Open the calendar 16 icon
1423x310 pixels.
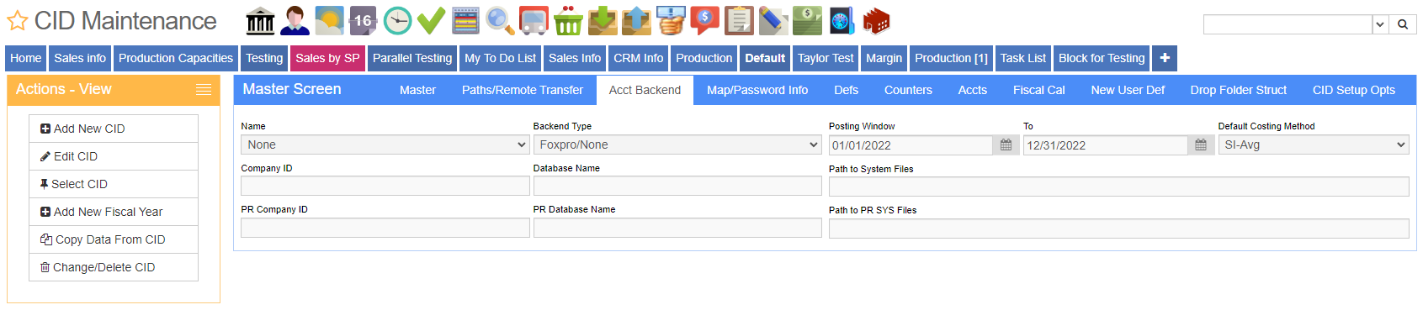(363, 21)
